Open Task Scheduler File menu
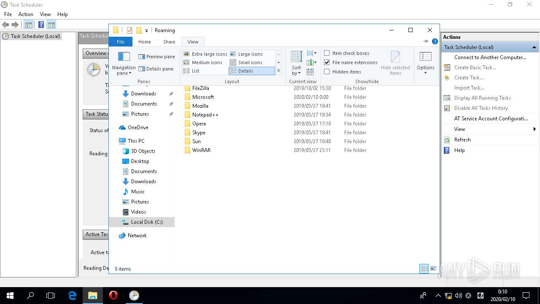 (x=8, y=14)
